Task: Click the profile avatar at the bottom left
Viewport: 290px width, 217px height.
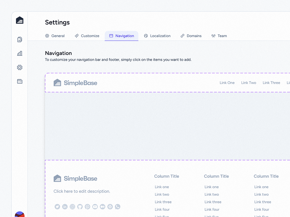Action: click(x=19, y=215)
